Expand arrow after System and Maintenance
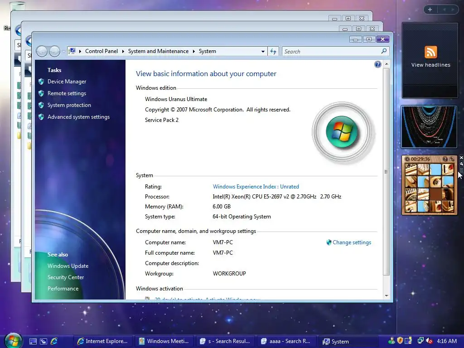Image resolution: width=464 pixels, height=348 pixels. pos(194,52)
